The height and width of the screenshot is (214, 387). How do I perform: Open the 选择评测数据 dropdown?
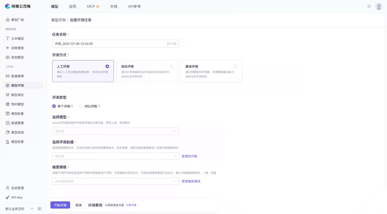[x=115, y=156]
